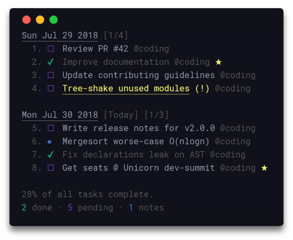Click the red close window dot

point(26,20)
